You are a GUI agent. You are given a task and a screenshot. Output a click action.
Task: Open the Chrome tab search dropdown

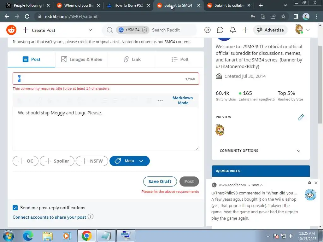coord(285,5)
